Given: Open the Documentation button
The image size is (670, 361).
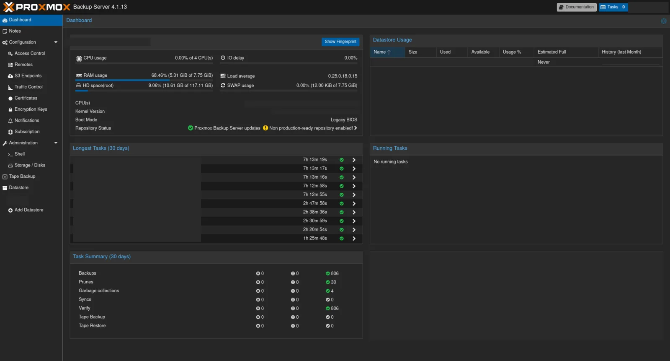Looking at the screenshot, I should coord(577,7).
